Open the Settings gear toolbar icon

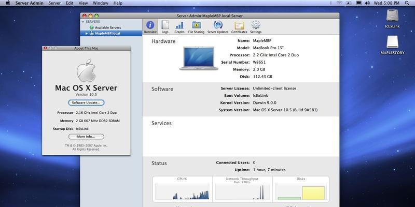[x=256, y=27]
